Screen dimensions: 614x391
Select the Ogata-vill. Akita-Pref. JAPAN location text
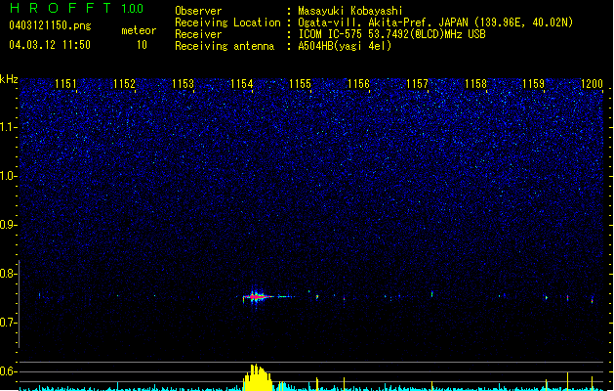click(x=435, y=22)
